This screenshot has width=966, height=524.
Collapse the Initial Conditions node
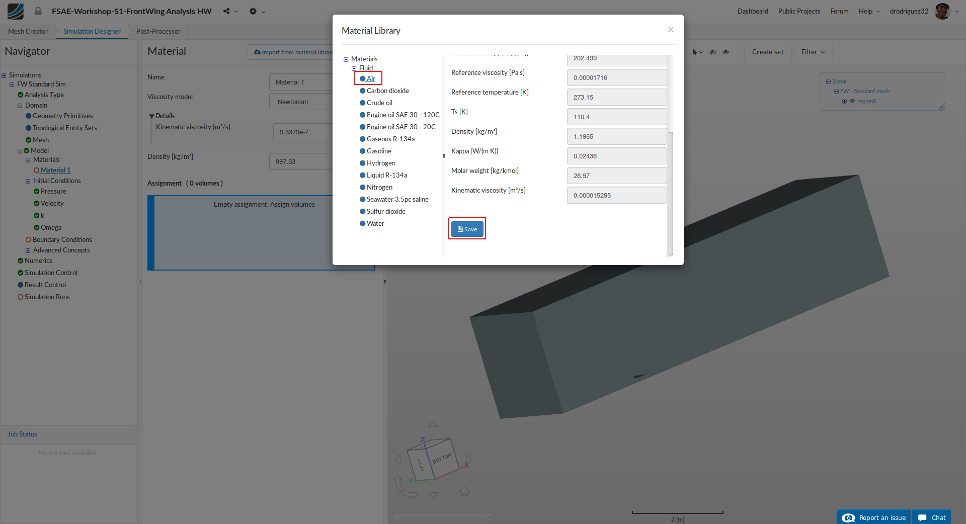(x=28, y=181)
